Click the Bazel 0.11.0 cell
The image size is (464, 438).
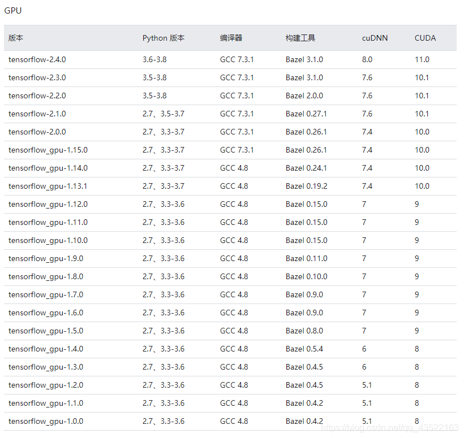point(307,258)
